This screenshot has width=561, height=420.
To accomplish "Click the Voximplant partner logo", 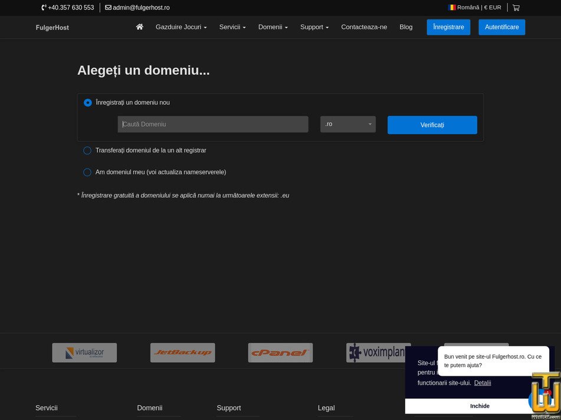I will click(x=379, y=352).
